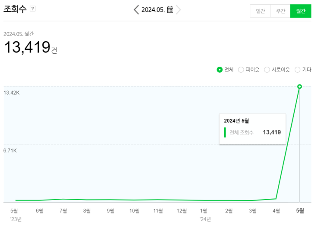This screenshot has width=321, height=225.
Task: Click the 13,419 value in tooltip
Action: (x=272, y=132)
